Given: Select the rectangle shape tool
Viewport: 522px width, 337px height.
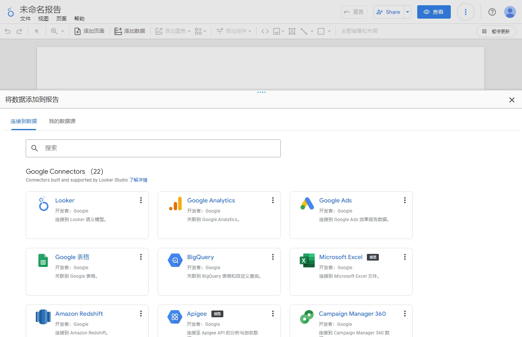Looking at the screenshot, I should point(321,31).
